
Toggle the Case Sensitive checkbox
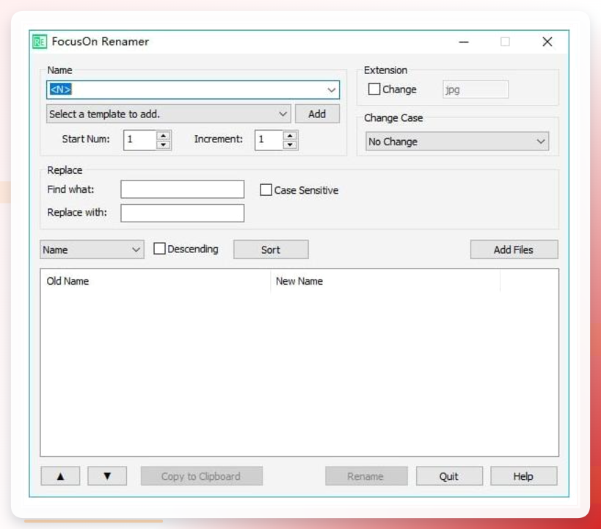click(266, 190)
